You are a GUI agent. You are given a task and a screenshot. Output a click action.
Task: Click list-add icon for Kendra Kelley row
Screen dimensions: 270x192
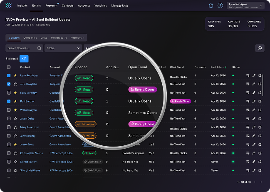248,92
